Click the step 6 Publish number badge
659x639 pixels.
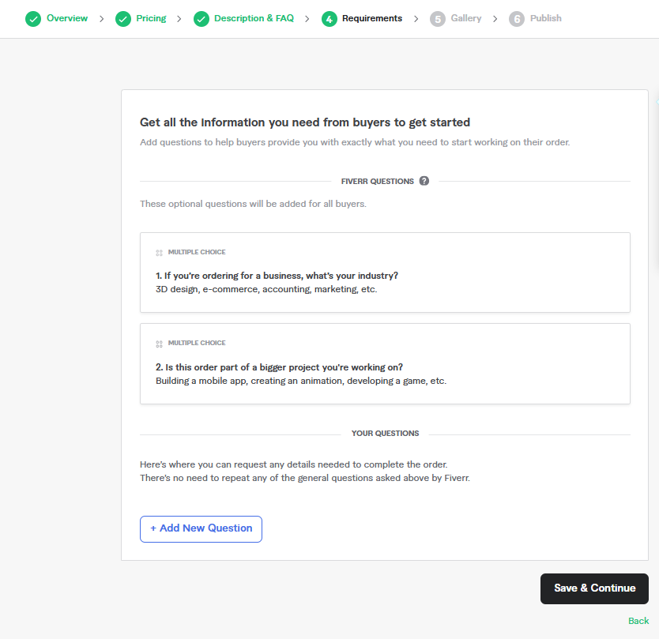(517, 19)
